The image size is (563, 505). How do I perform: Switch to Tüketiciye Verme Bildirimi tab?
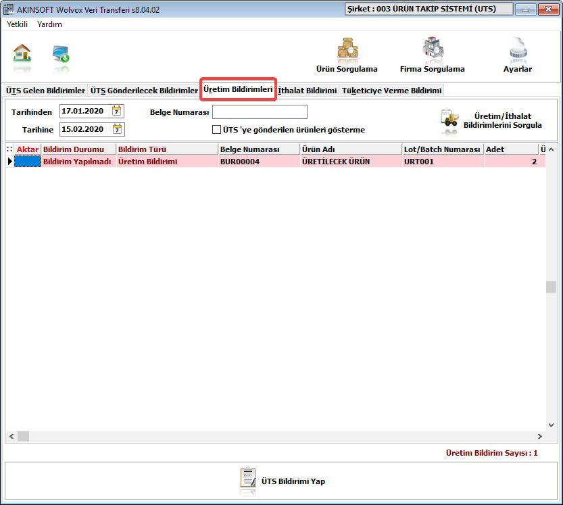(x=391, y=91)
